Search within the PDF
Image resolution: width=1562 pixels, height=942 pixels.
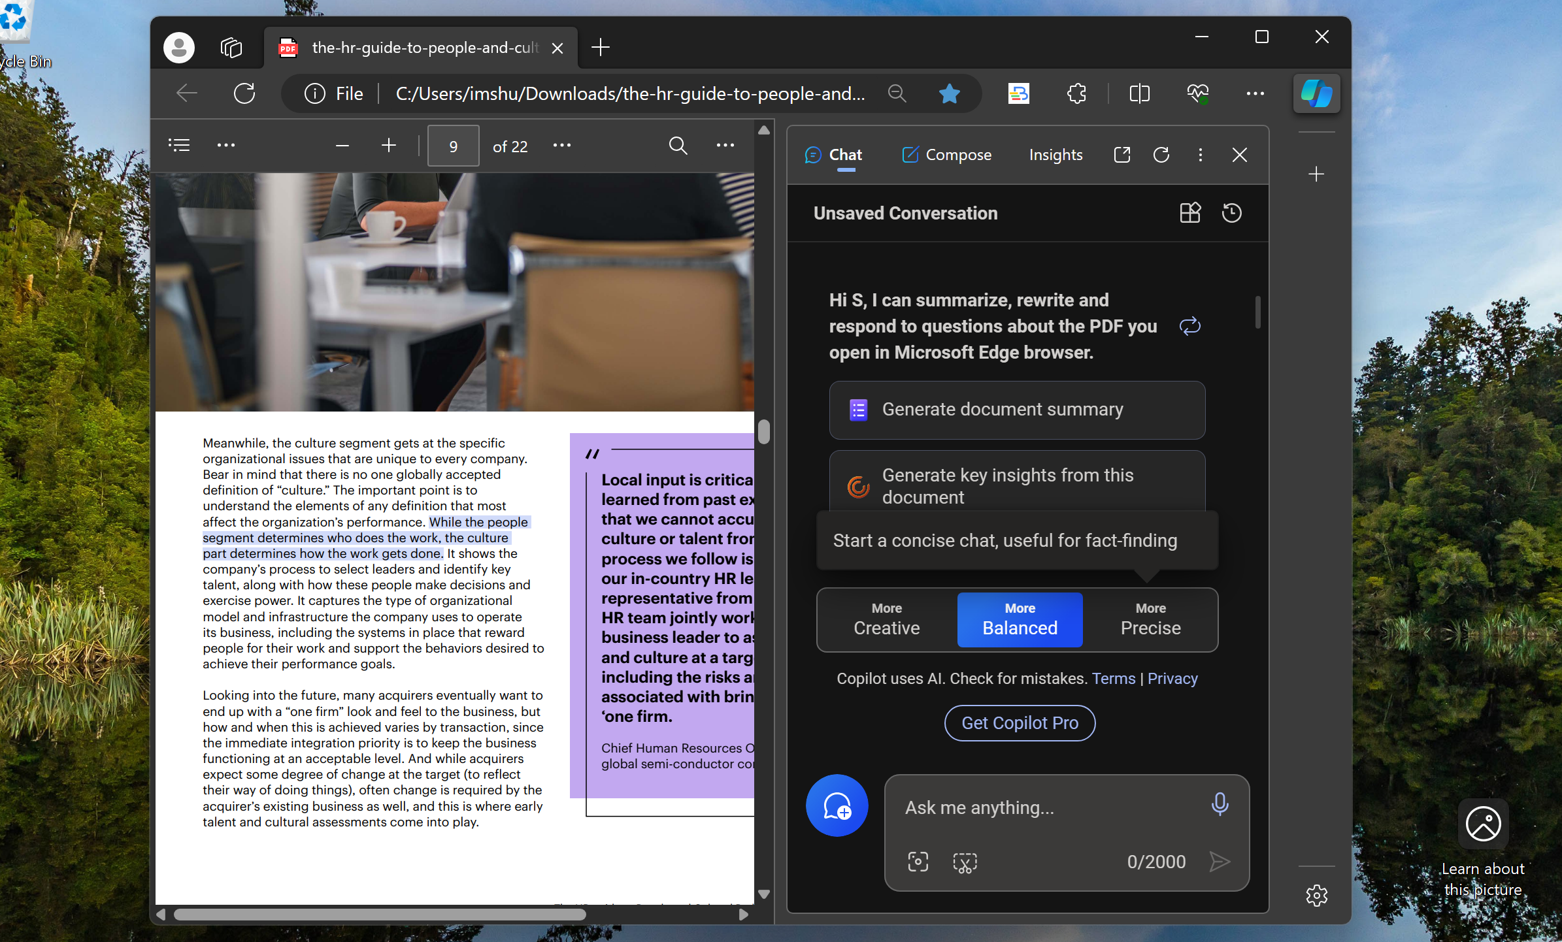coord(678,145)
